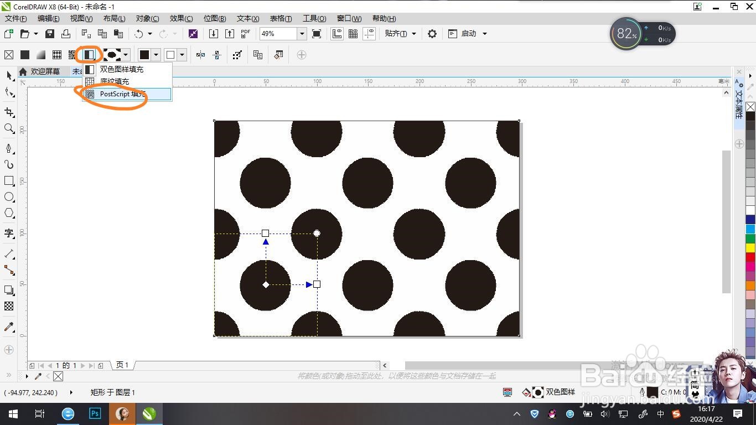The image size is (756, 425).
Task: Toggle the No fill button
Action: click(9, 55)
